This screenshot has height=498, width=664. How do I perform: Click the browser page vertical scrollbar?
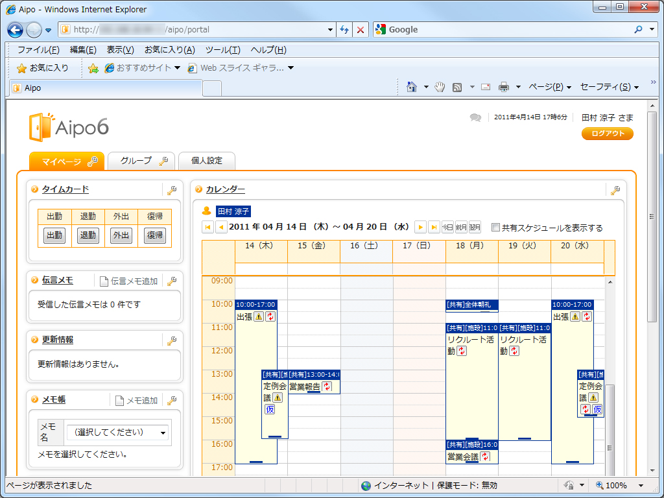[652, 216]
